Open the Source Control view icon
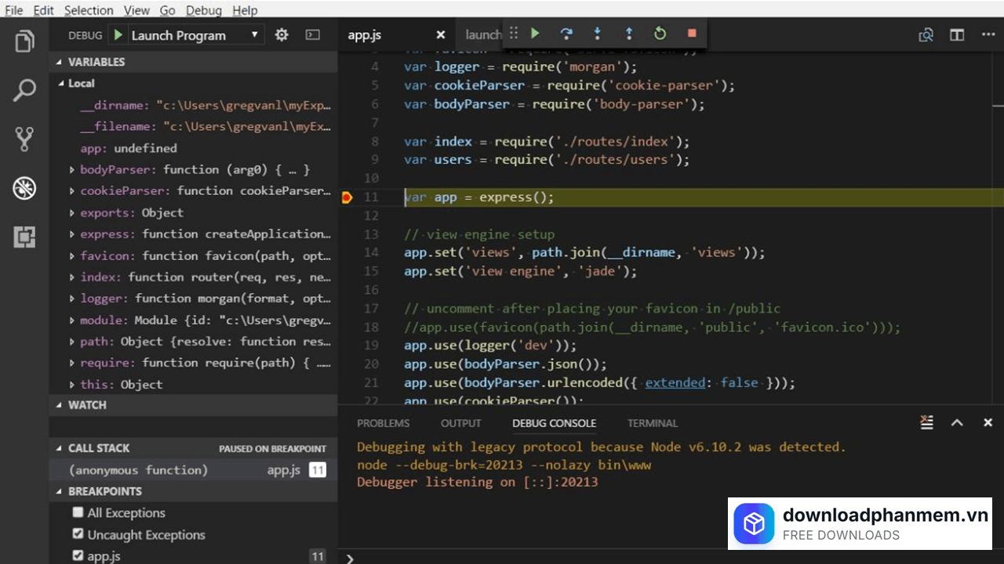 pyautogui.click(x=24, y=139)
